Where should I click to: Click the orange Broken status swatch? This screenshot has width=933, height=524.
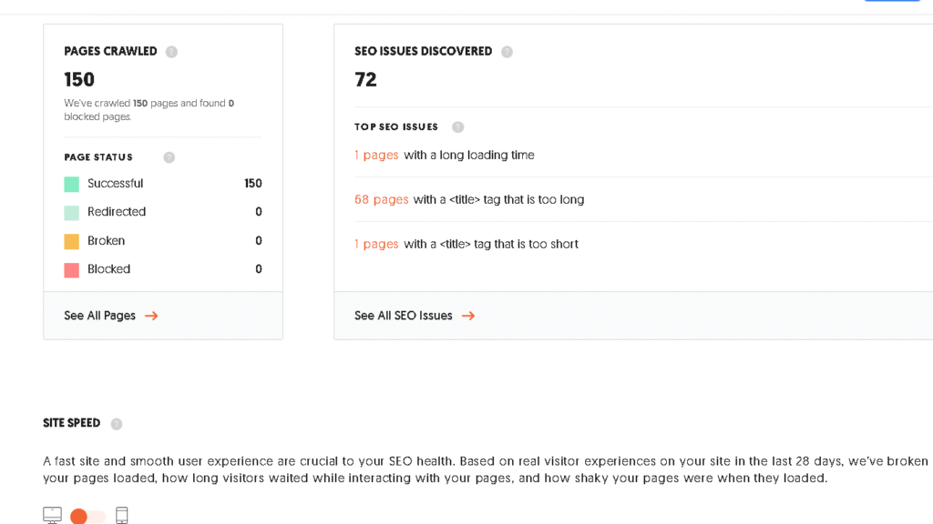[x=71, y=240]
